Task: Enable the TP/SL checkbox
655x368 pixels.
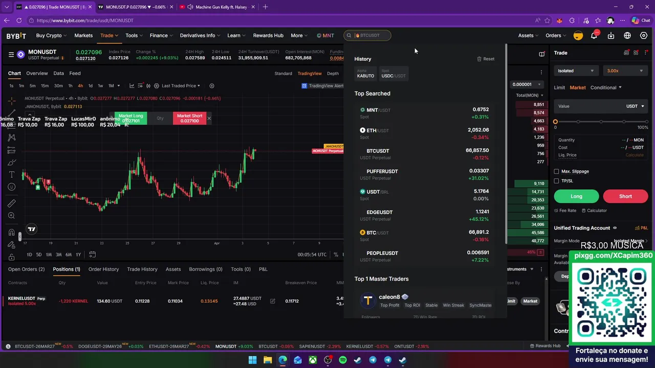Action: (557, 181)
